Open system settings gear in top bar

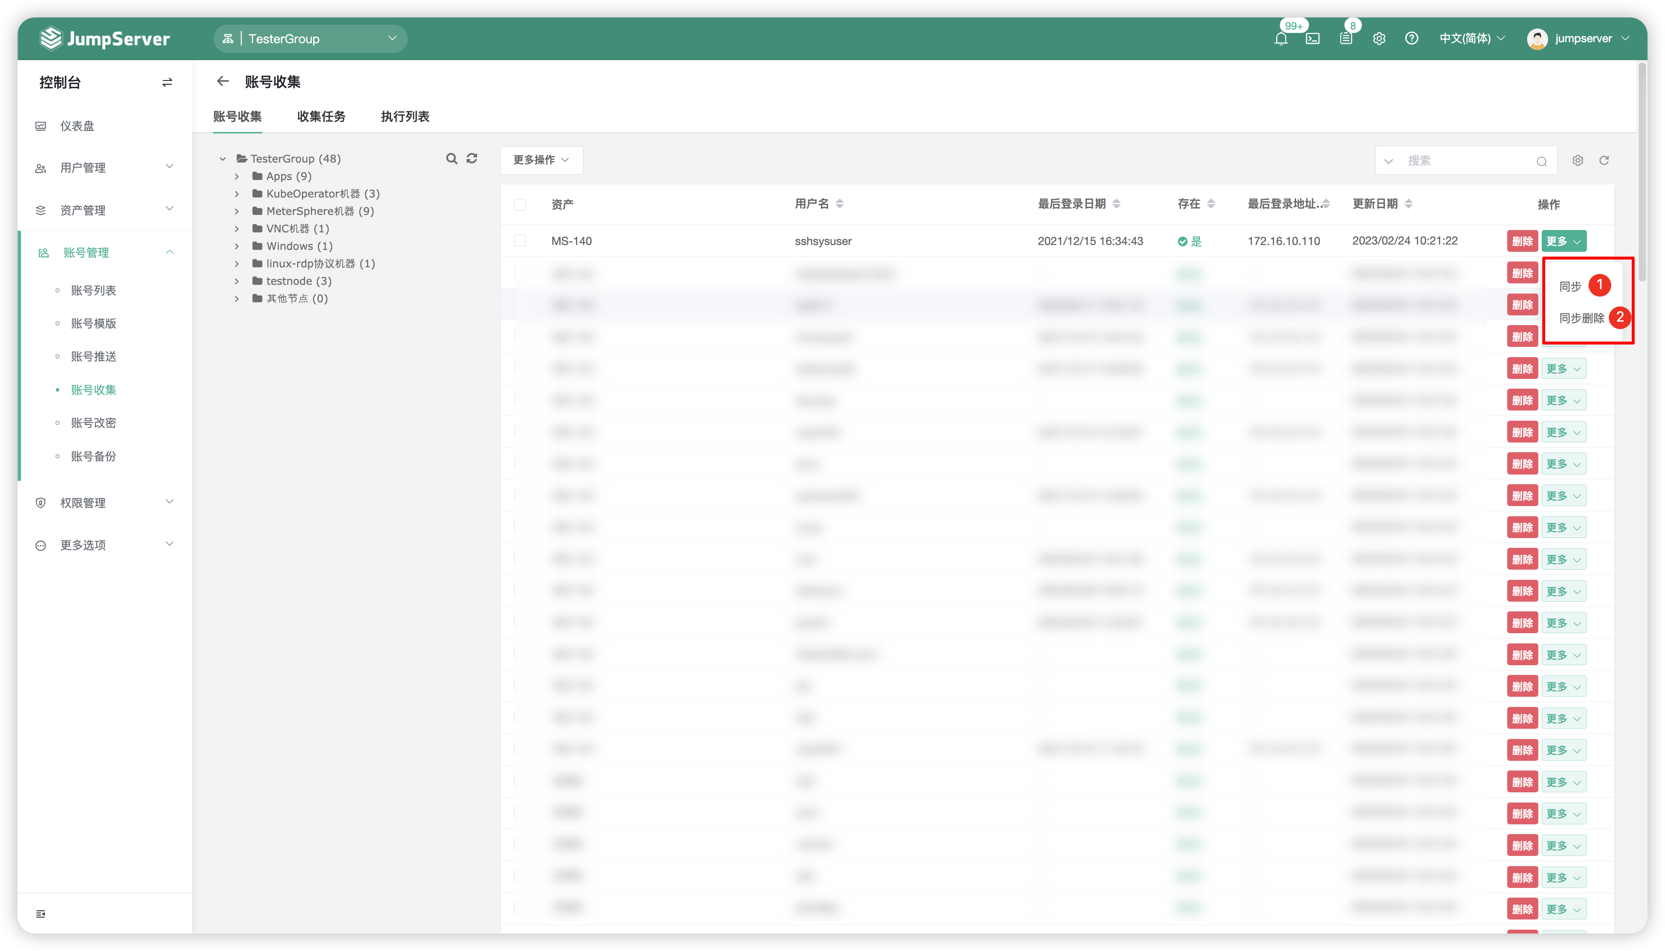[x=1379, y=38]
